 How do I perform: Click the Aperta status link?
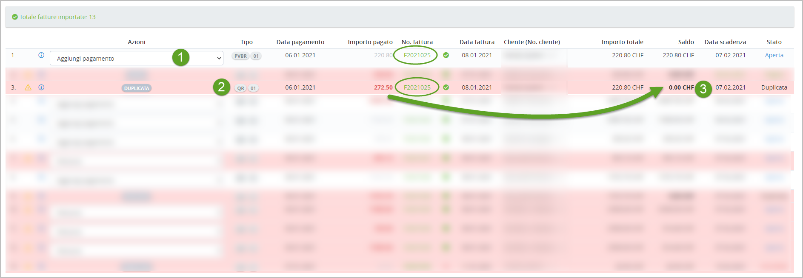[774, 55]
